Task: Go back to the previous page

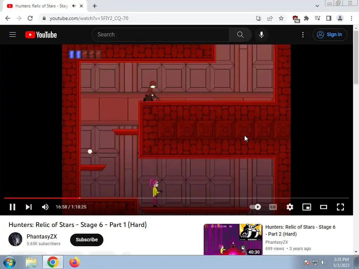Action: point(8,18)
